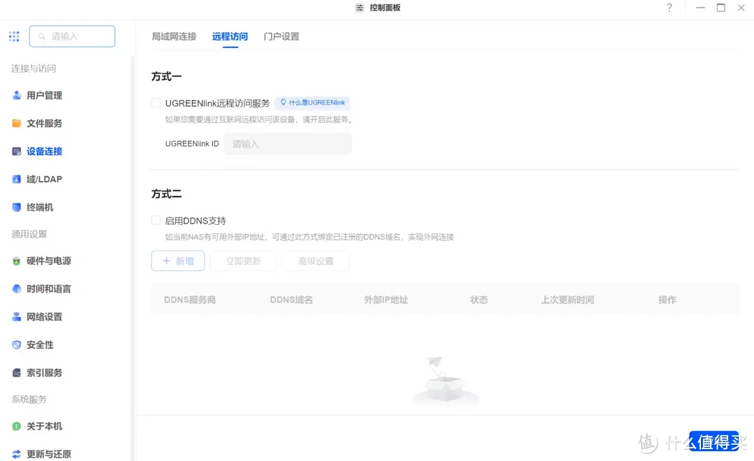
Task: Open the app grid launcher icon
Action: tap(13, 36)
